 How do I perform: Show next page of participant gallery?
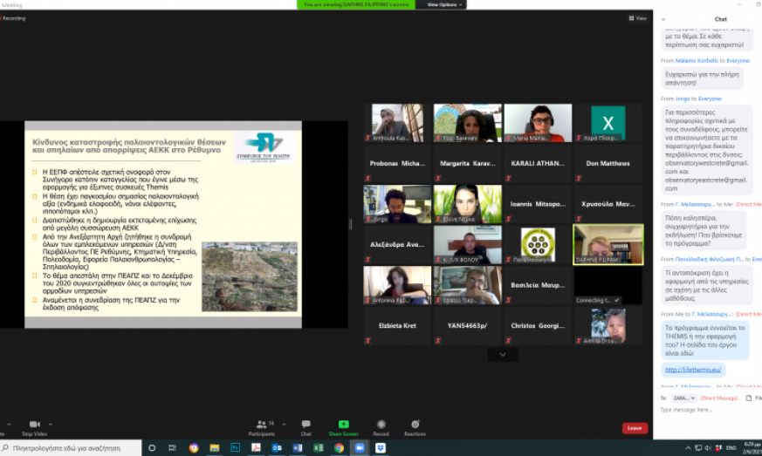[x=503, y=355]
